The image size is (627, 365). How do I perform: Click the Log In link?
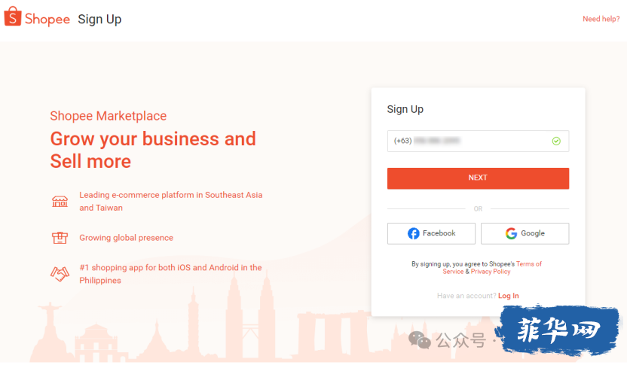click(508, 296)
